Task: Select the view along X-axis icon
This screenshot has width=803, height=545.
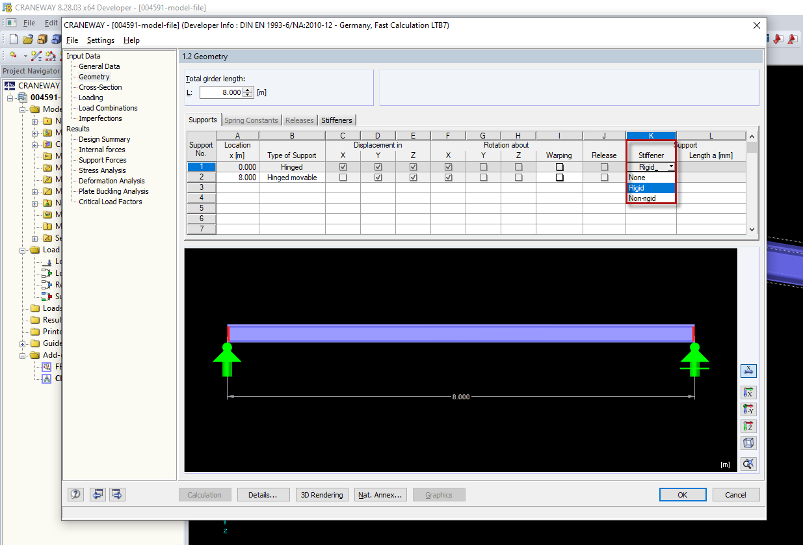Action: coord(748,392)
